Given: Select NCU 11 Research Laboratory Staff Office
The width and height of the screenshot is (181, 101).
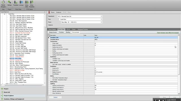Looking at the screenshot, I should [21, 22].
